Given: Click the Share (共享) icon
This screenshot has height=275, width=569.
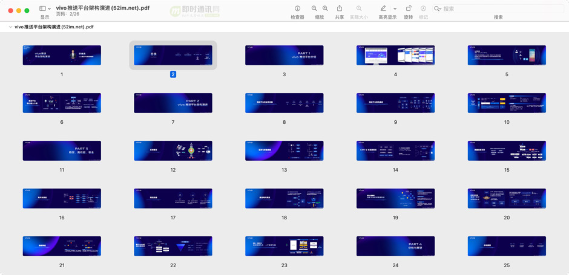Looking at the screenshot, I should (x=340, y=8).
